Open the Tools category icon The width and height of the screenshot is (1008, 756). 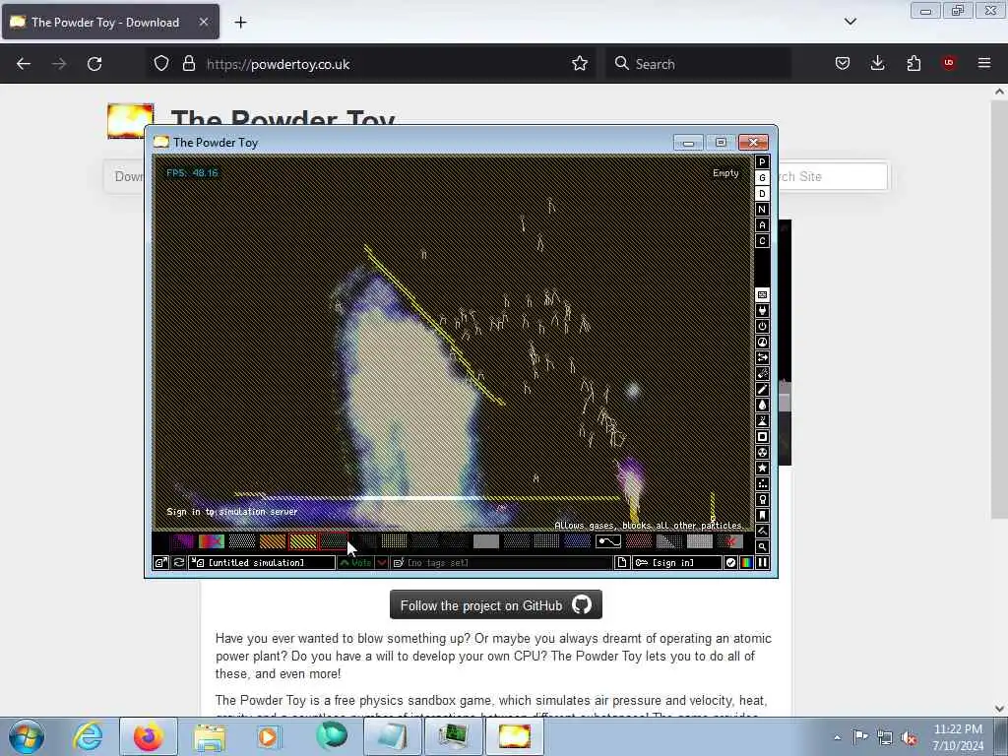tap(762, 499)
